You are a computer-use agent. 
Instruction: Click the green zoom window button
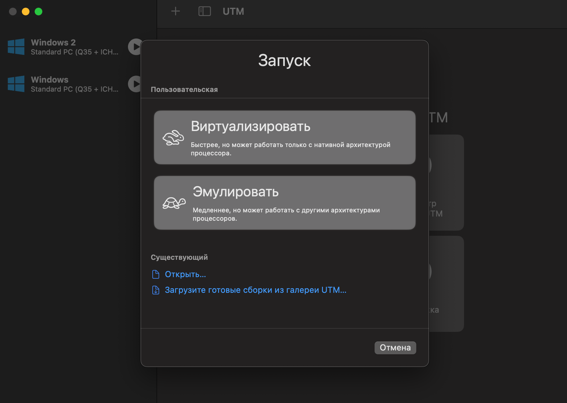[38, 12]
